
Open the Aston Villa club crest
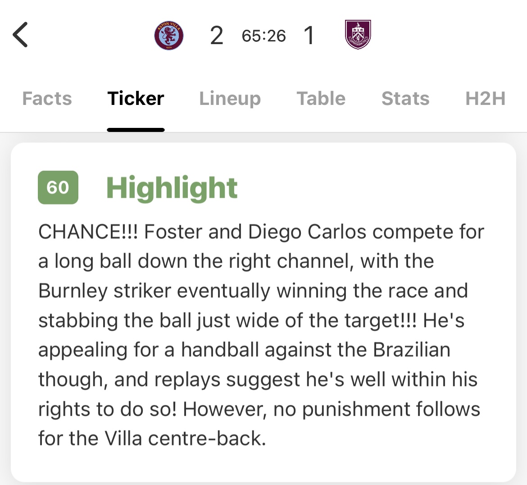click(169, 35)
